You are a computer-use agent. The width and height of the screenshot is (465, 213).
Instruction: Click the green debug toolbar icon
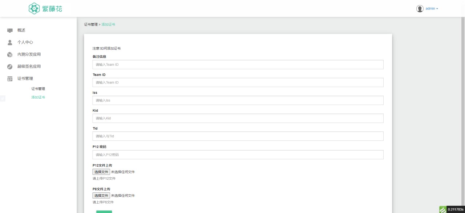coord(443,209)
